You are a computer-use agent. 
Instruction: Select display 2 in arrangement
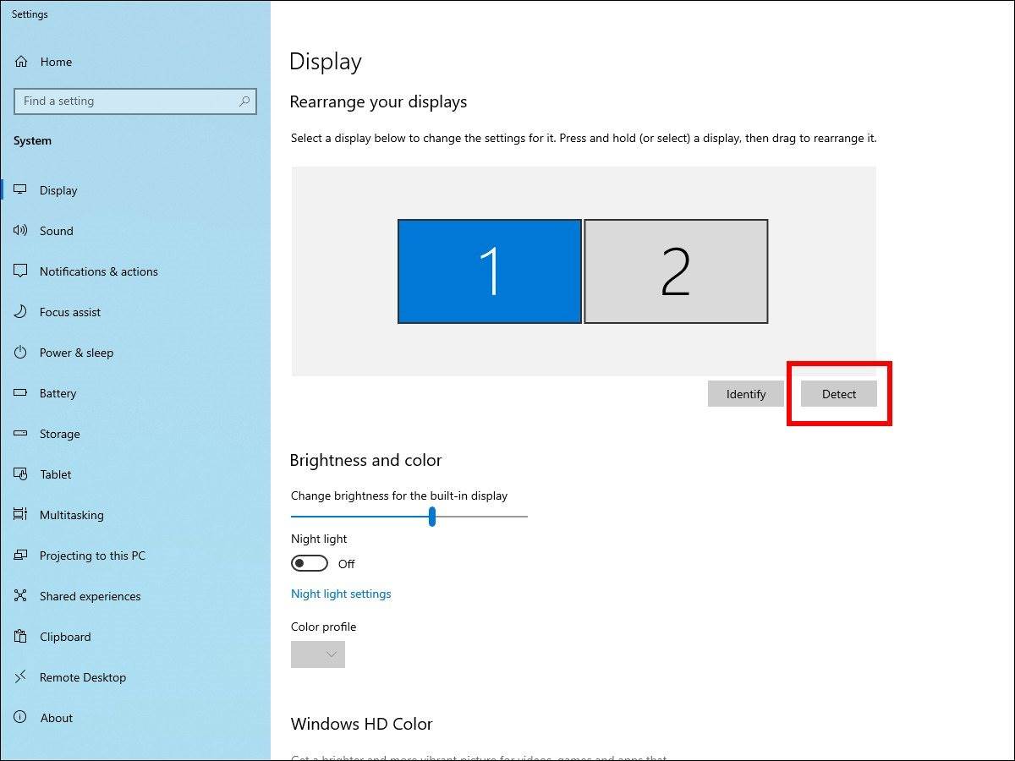(x=676, y=271)
